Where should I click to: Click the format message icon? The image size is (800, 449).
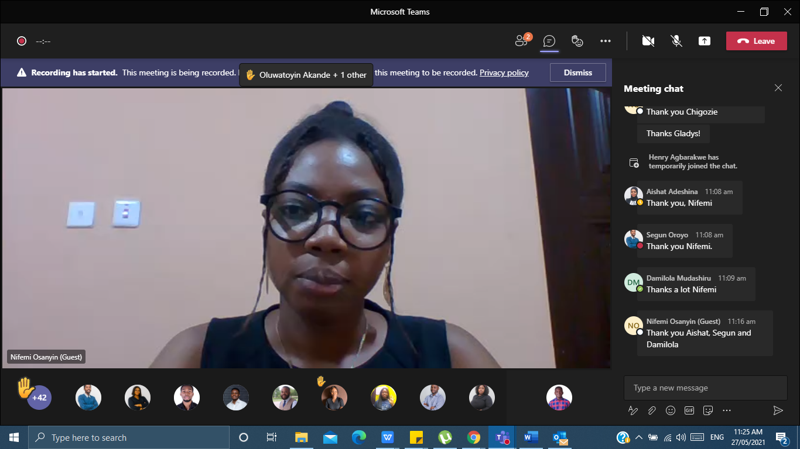[633, 410]
